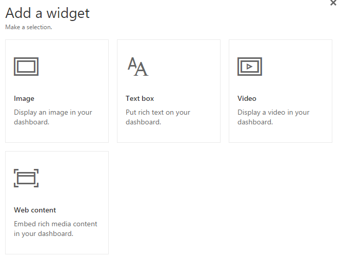Close the Add a widget dialog
The image size is (339, 258).
point(333,3)
